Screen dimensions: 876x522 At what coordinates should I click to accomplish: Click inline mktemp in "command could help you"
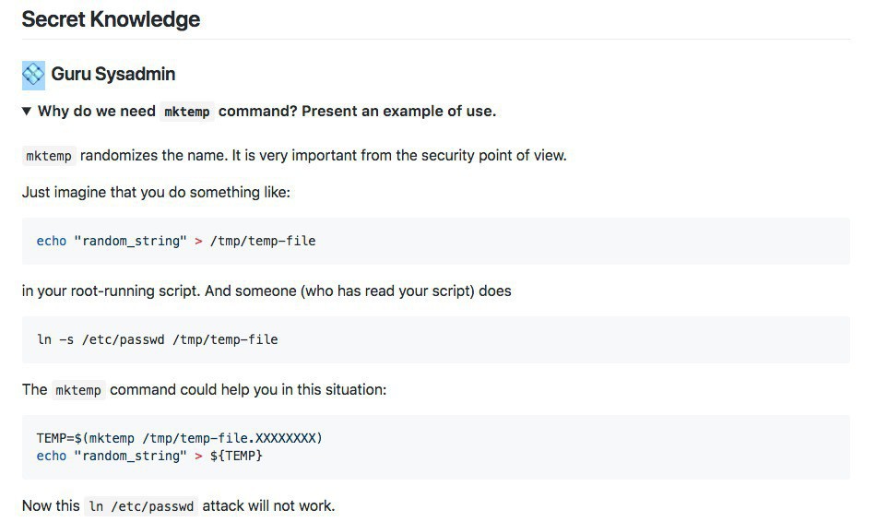[x=78, y=390]
